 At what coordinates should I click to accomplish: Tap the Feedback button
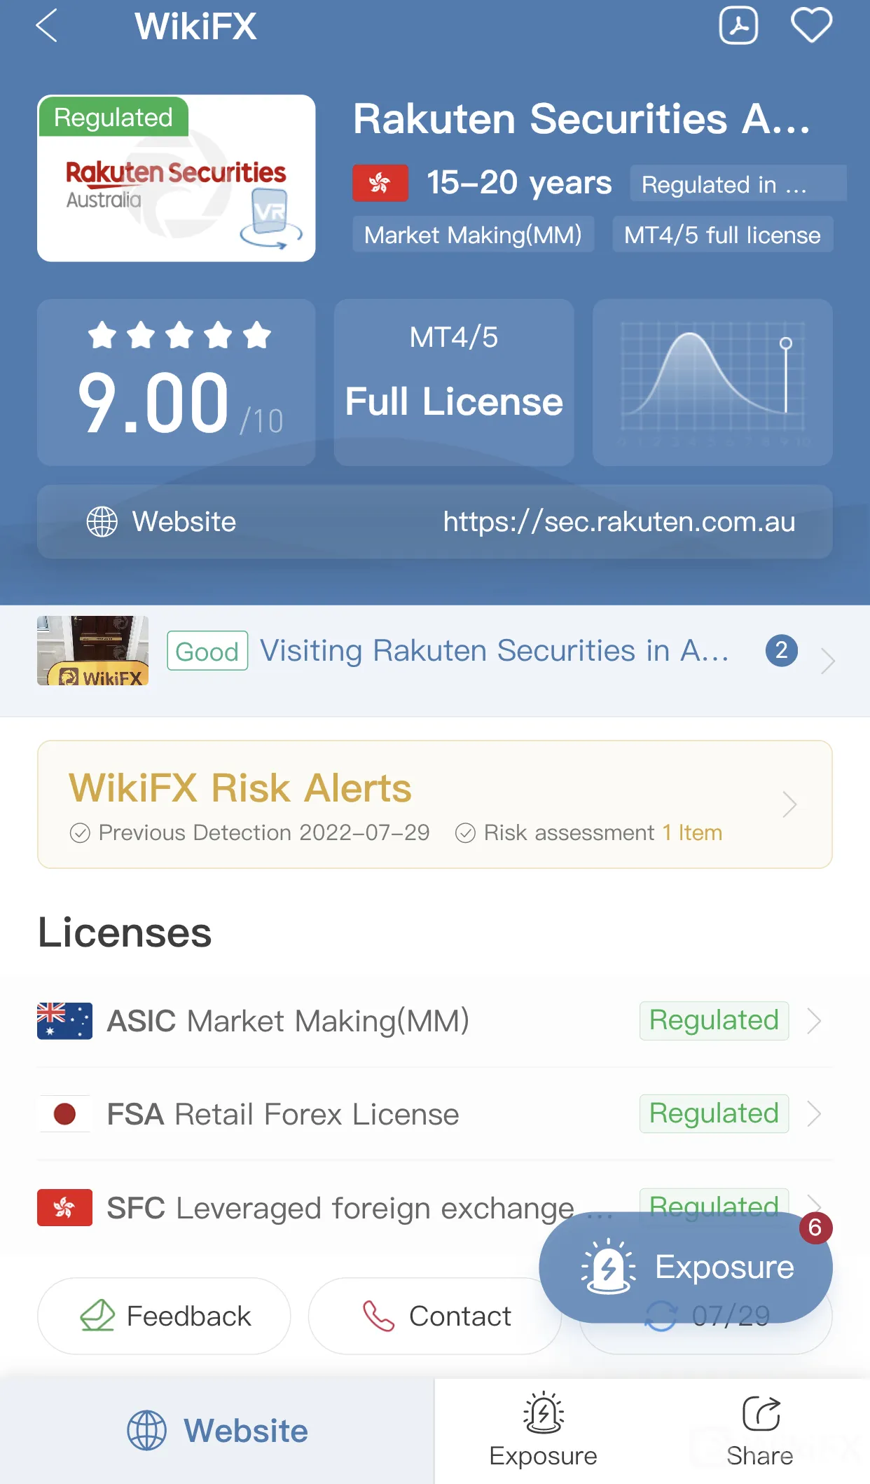[x=164, y=1316]
